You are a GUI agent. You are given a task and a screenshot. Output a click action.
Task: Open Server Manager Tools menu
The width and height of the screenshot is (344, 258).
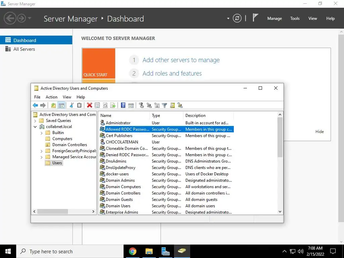(295, 18)
